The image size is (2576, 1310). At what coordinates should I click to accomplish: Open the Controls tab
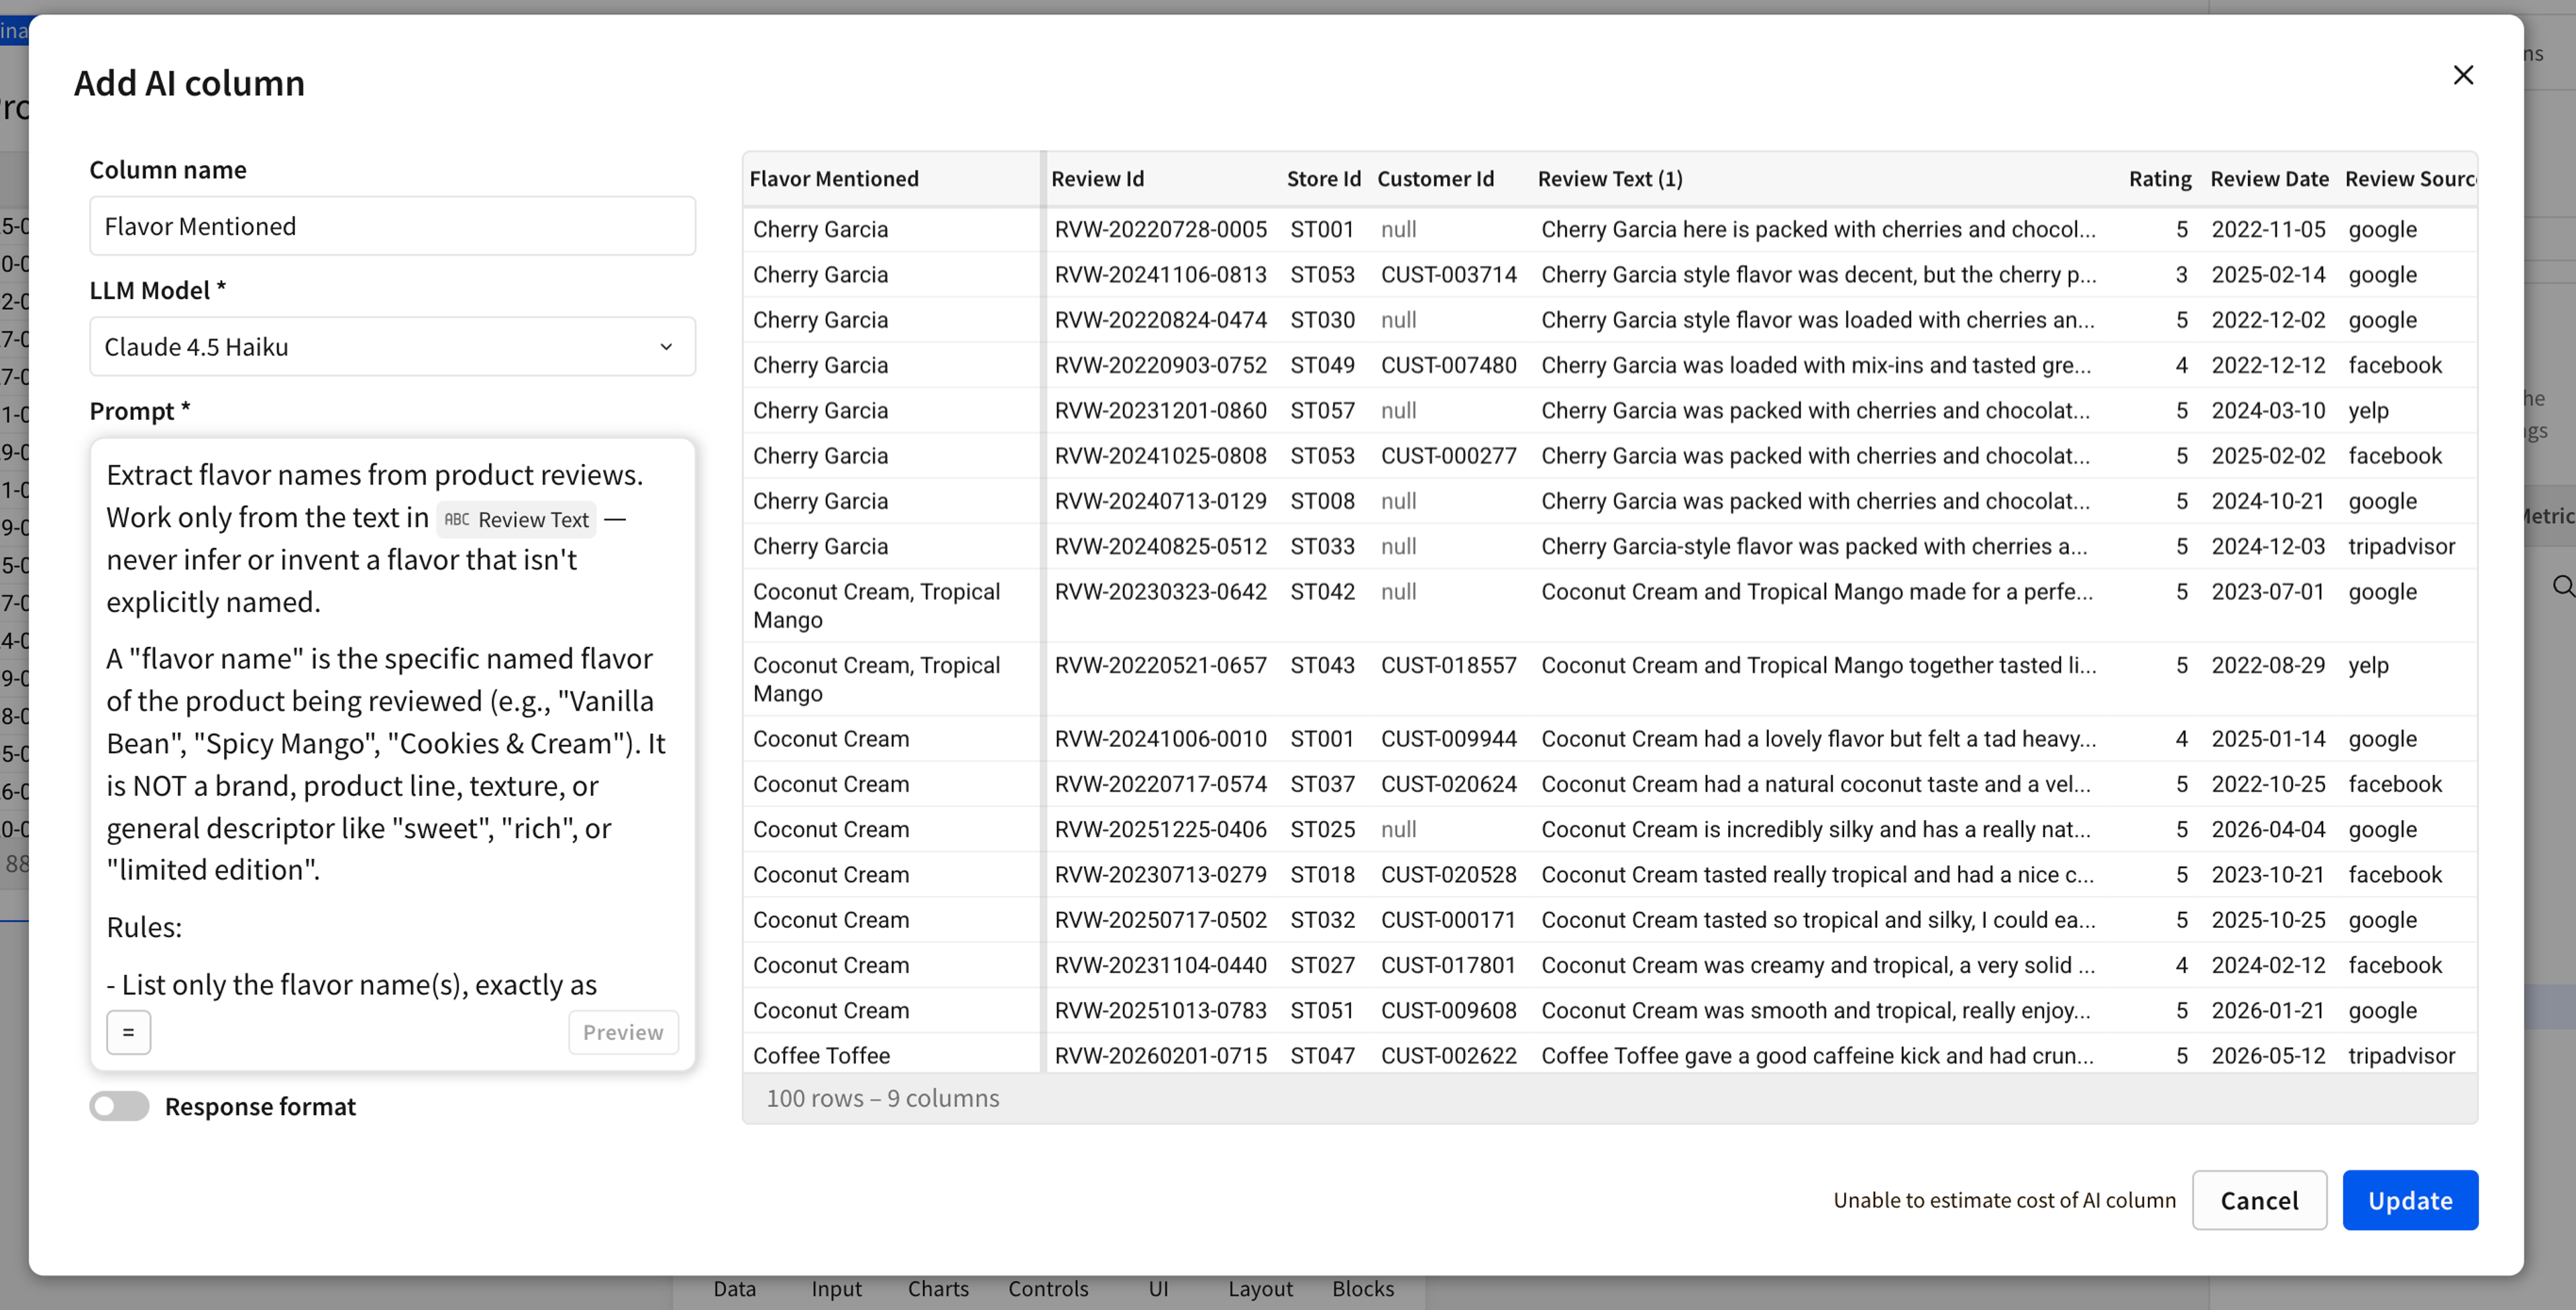click(x=1048, y=1288)
